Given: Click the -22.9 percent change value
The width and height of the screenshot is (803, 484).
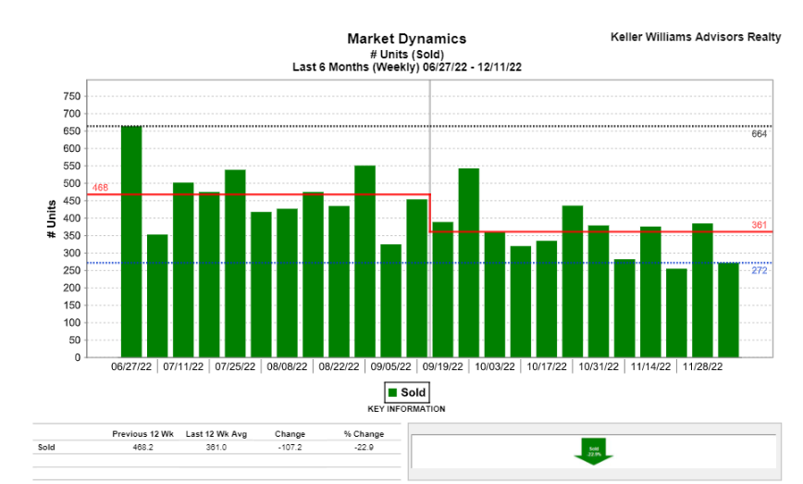Looking at the screenshot, I should [x=364, y=447].
